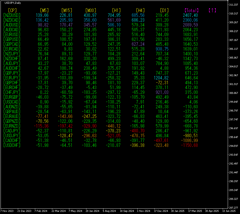
Task: Select the [GBPUSD] pair label
Action: point(12,39)
